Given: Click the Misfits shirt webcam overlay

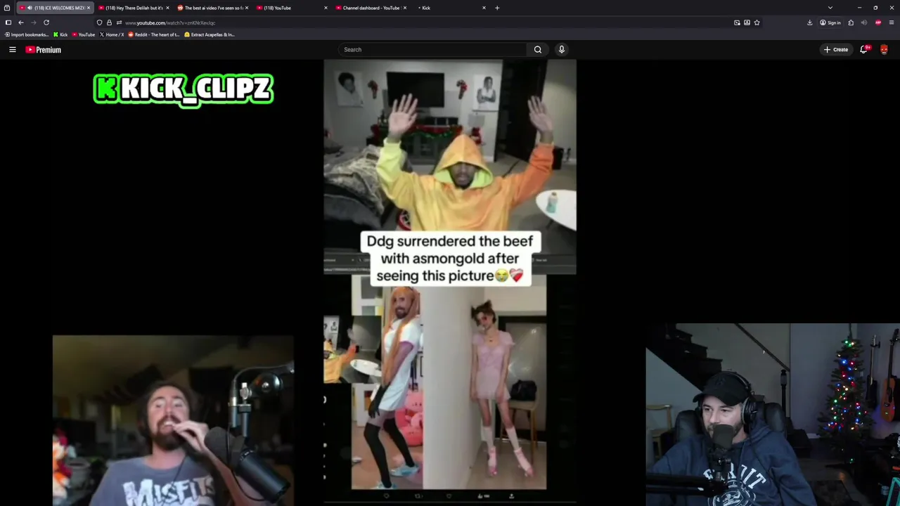Looking at the screenshot, I should point(173,420).
